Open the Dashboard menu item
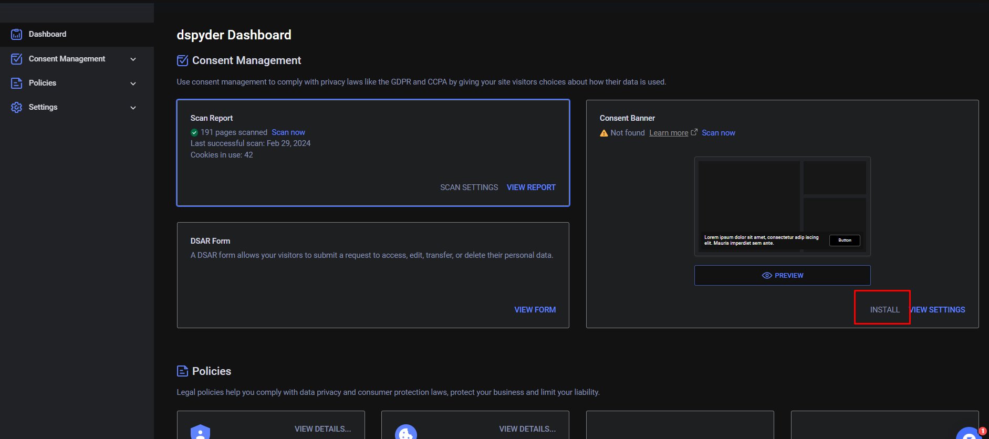The height and width of the screenshot is (439, 989). (x=77, y=34)
